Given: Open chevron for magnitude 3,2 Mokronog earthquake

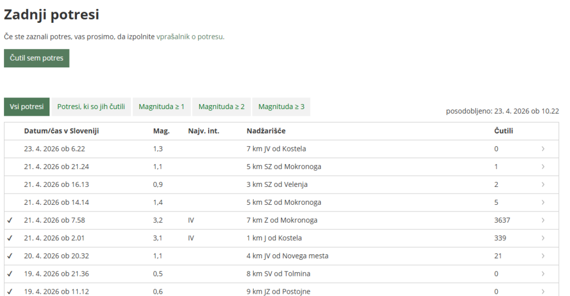Looking at the screenshot, I should coord(543,220).
